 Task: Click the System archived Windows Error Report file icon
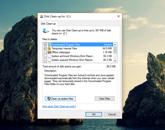pyautogui.click(x=49, y=56)
